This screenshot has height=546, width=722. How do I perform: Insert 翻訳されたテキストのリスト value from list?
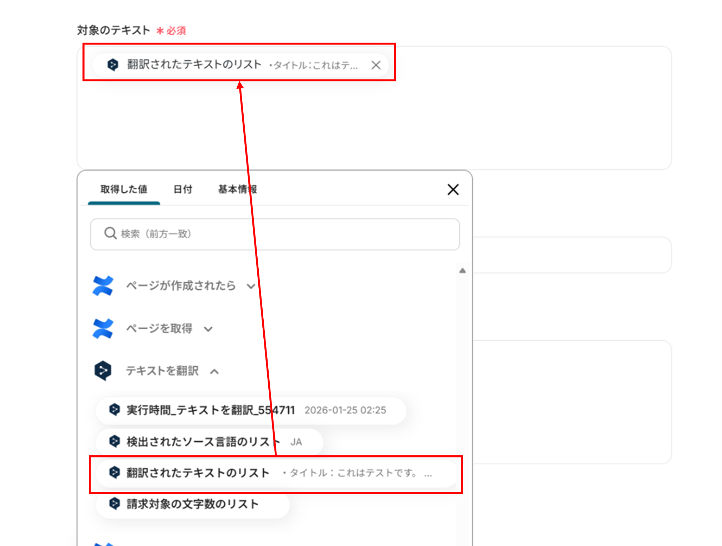coord(197,473)
